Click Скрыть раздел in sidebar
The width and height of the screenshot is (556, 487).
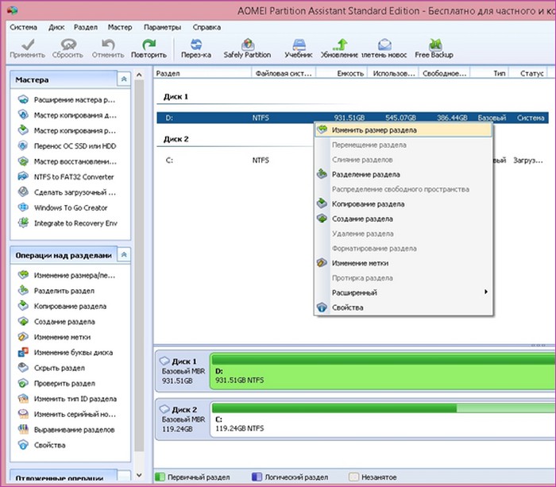click(x=60, y=368)
